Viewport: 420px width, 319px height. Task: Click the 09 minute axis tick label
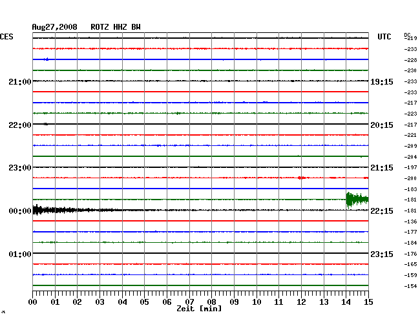coord(234,302)
